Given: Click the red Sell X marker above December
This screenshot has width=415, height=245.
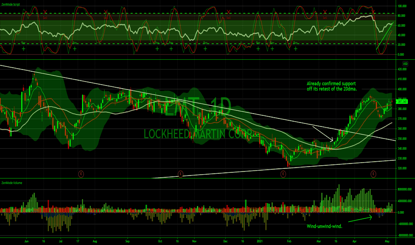Looking at the screenshot, I should coord(229,12).
